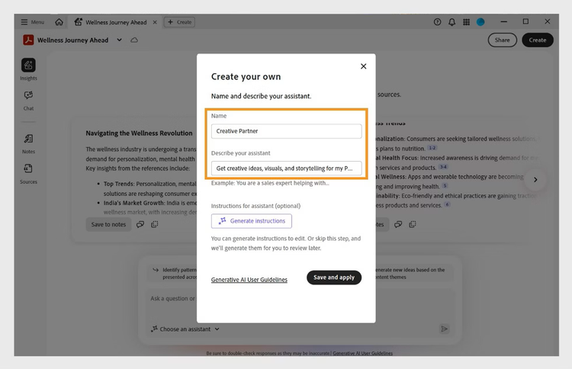
Task: Click chat icon on the right trends card
Action: tap(398, 225)
